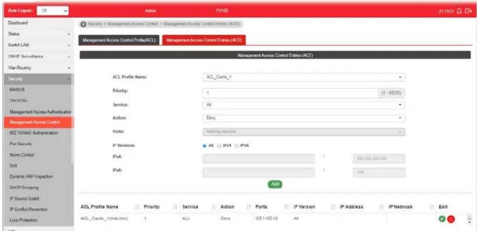Open DHCP Snooping page

click(24, 188)
